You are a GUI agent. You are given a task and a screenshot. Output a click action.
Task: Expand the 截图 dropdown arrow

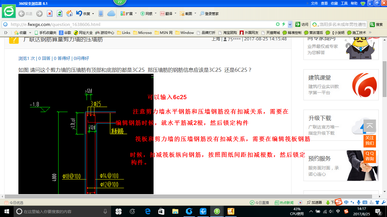click(x=195, y=14)
